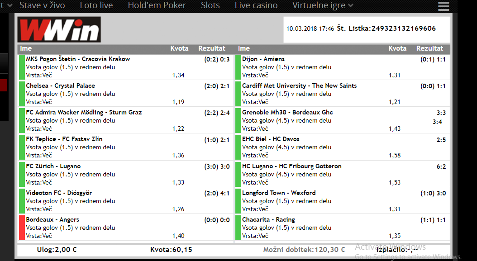Screen dimensions: 477x261
Task: Click the date 10.03.2018 17:46
Action: click(310, 28)
